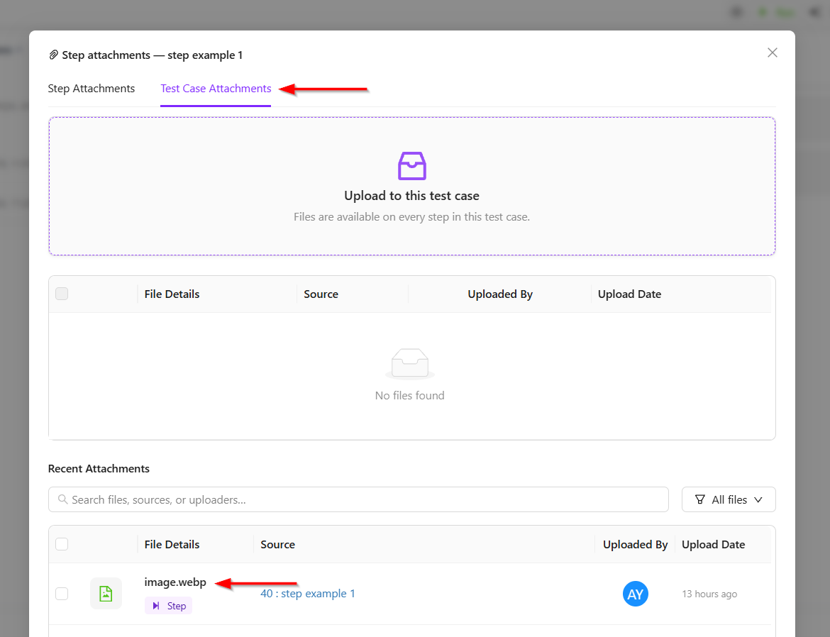The image size is (830, 637).
Task: Open the Test Case Attachments tab
Action: point(216,89)
